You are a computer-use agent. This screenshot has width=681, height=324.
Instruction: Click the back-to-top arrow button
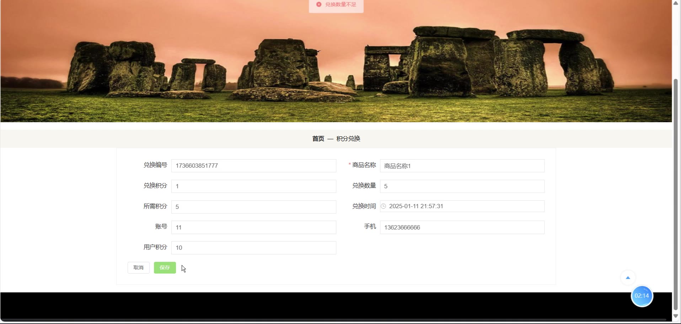[628, 278]
